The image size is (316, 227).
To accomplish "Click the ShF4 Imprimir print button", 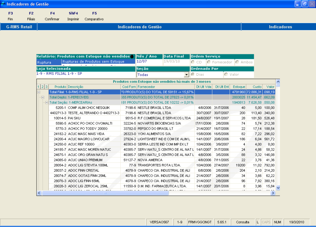I will click(x=73, y=16).
